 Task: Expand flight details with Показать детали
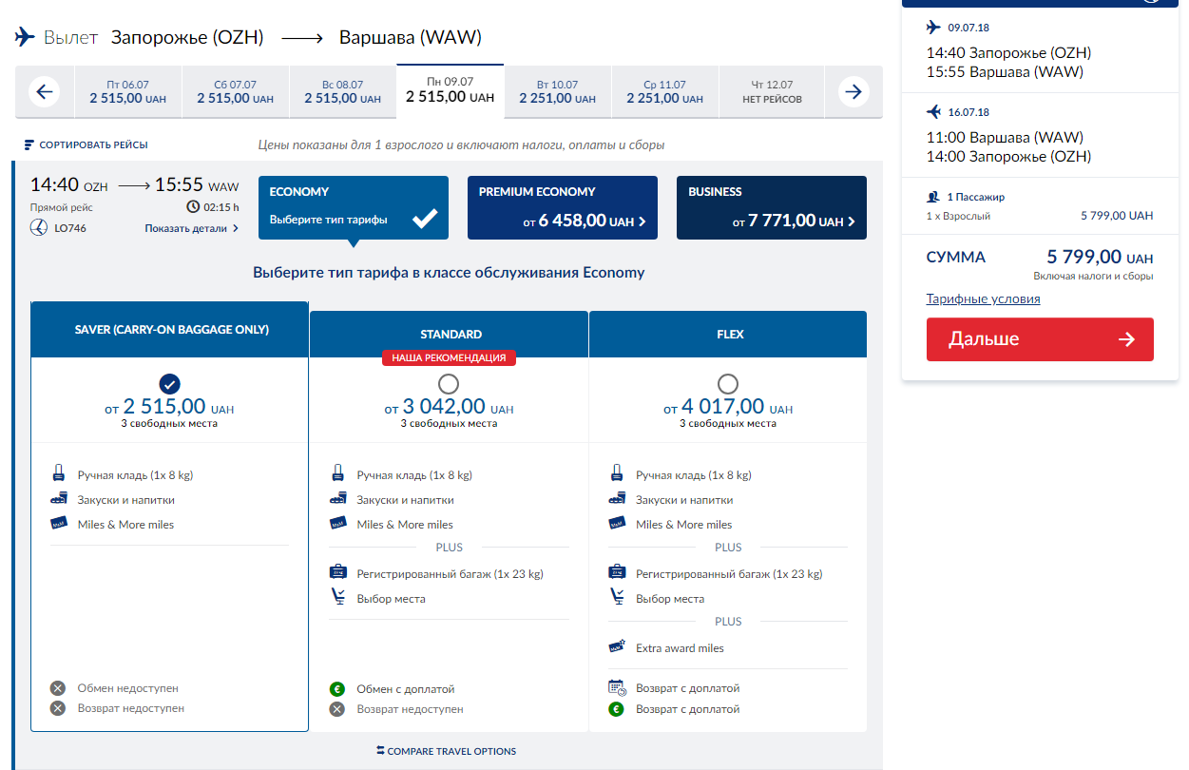[191, 228]
